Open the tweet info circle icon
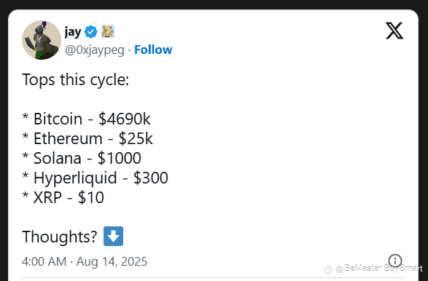The image size is (428, 281). pyautogui.click(x=395, y=261)
